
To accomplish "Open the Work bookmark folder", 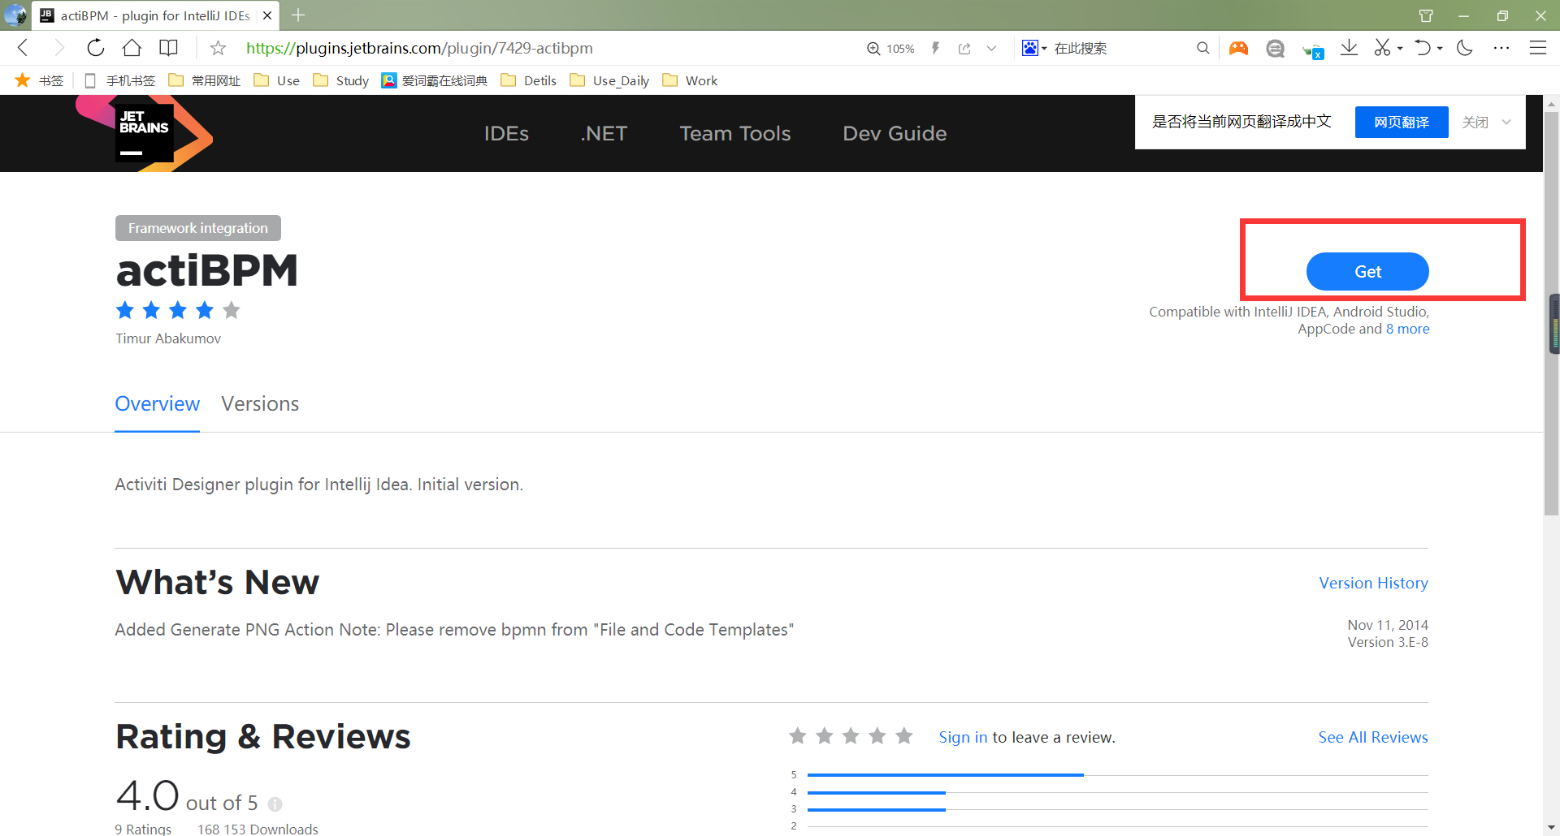I will (x=691, y=80).
